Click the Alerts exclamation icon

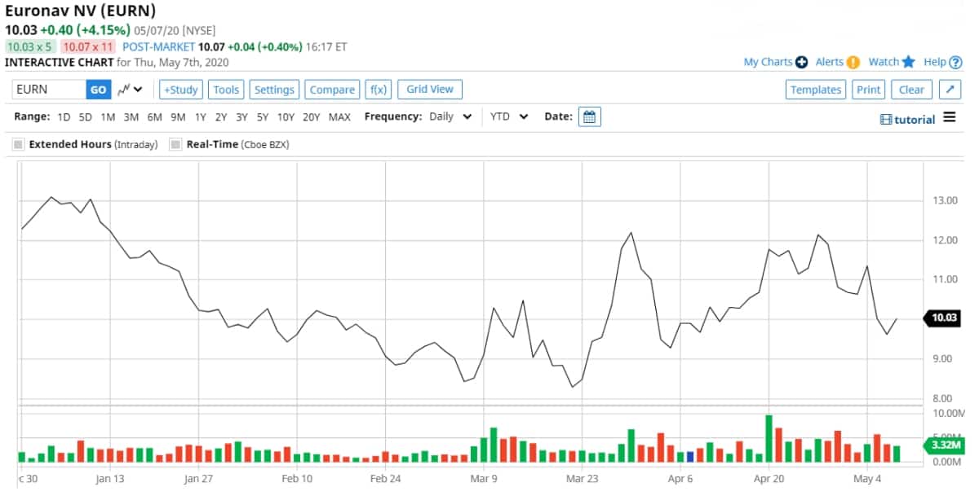[853, 62]
